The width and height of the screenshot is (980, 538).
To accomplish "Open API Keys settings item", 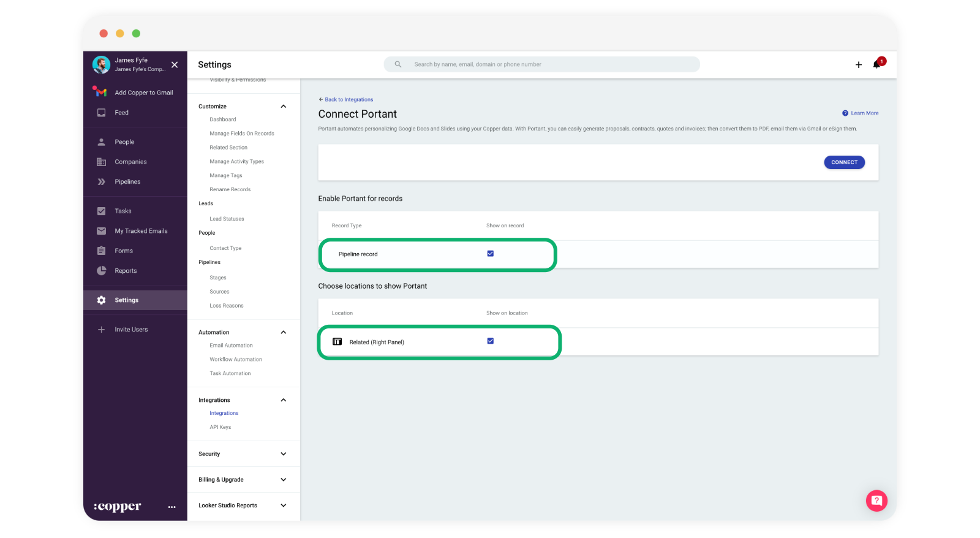I will 221,427.
